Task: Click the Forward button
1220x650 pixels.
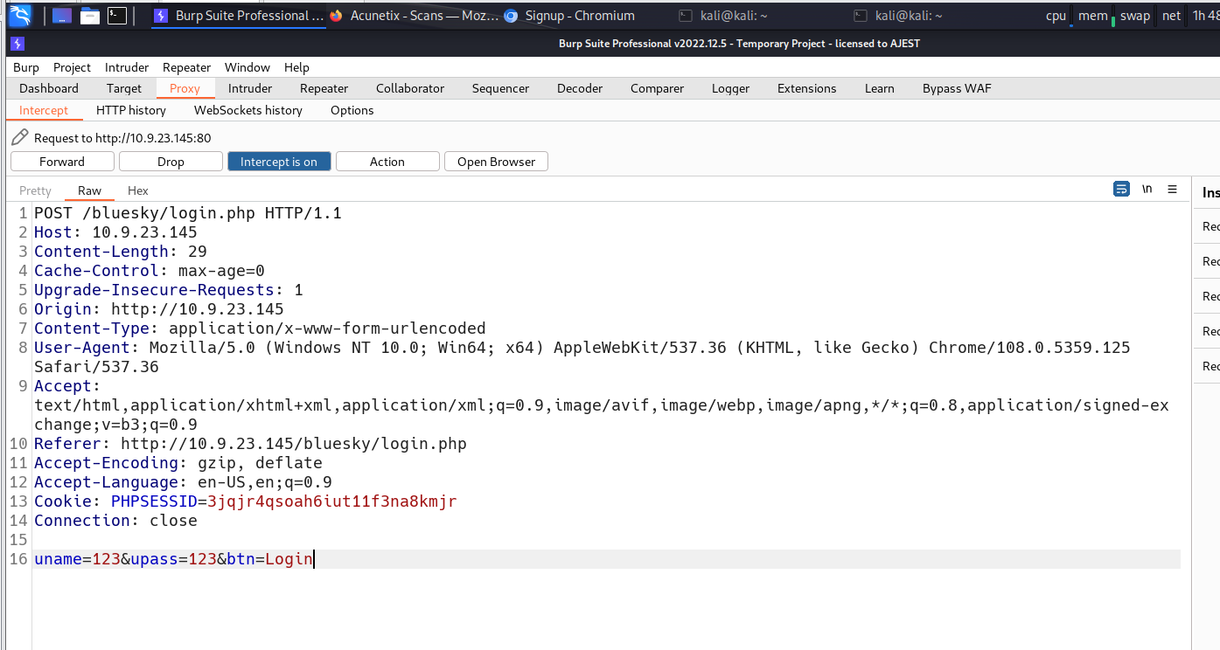Action: [62, 162]
